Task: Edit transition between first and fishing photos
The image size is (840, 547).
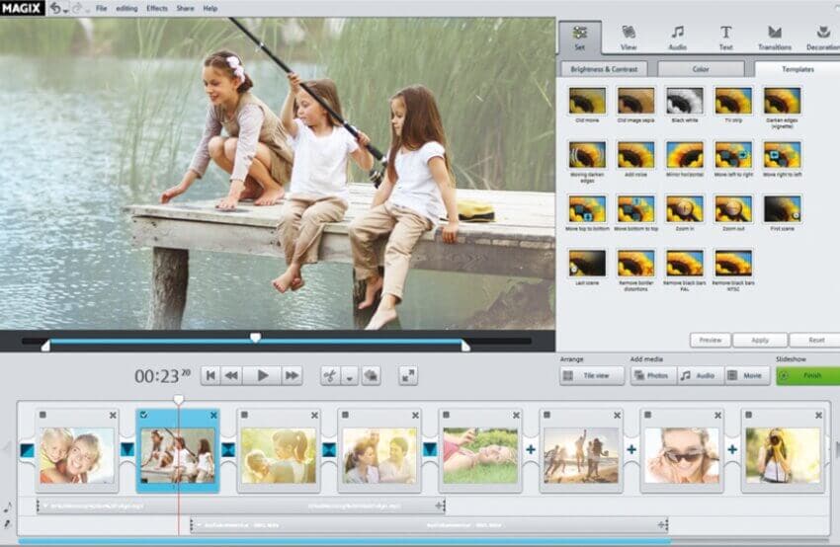Action: [126, 449]
